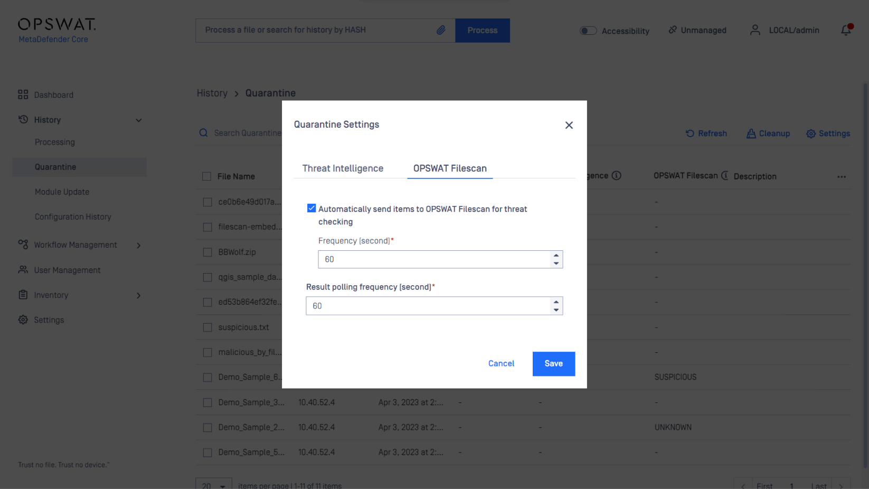Screen dimensions: 869x489
Task: Increase the Frequency value with up arrow
Action: (x=556, y=255)
